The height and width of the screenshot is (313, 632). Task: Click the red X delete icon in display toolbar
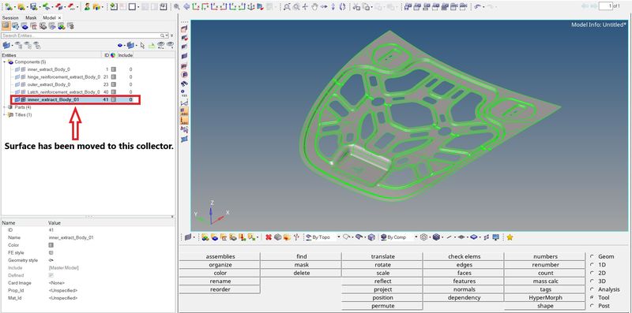[269, 237]
